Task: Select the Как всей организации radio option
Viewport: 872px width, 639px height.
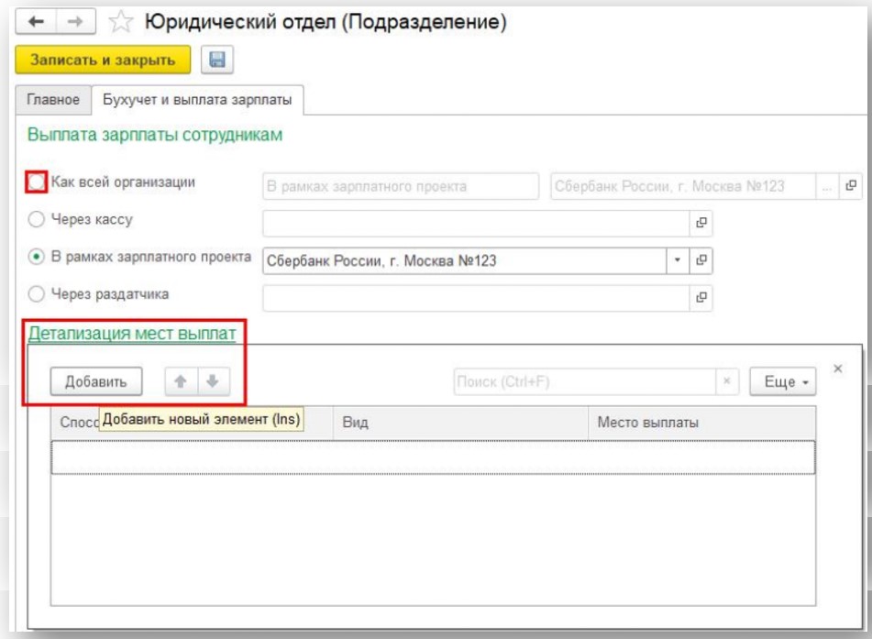Action: [36, 183]
